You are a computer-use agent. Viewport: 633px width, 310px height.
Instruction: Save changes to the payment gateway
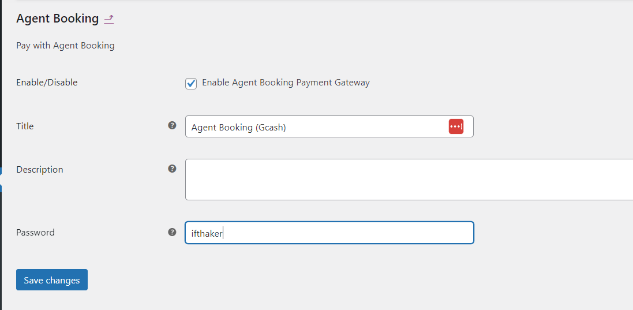[52, 280]
